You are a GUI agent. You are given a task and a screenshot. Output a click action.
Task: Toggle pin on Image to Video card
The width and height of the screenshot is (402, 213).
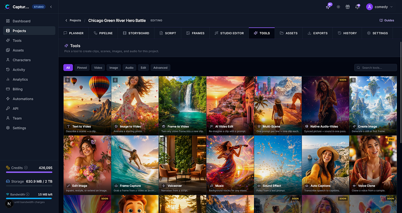click(x=115, y=80)
